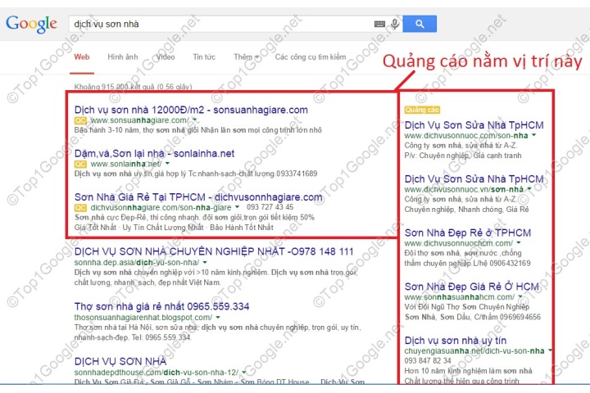Expand arrow next to sonnha.dep.asia/dich-vu-son-nha/
This screenshot has width=590, height=393.
pos(205,262)
